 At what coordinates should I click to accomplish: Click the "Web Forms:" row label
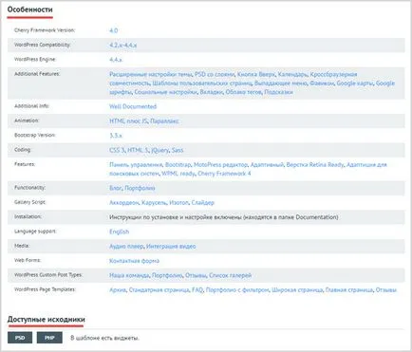pos(28,260)
